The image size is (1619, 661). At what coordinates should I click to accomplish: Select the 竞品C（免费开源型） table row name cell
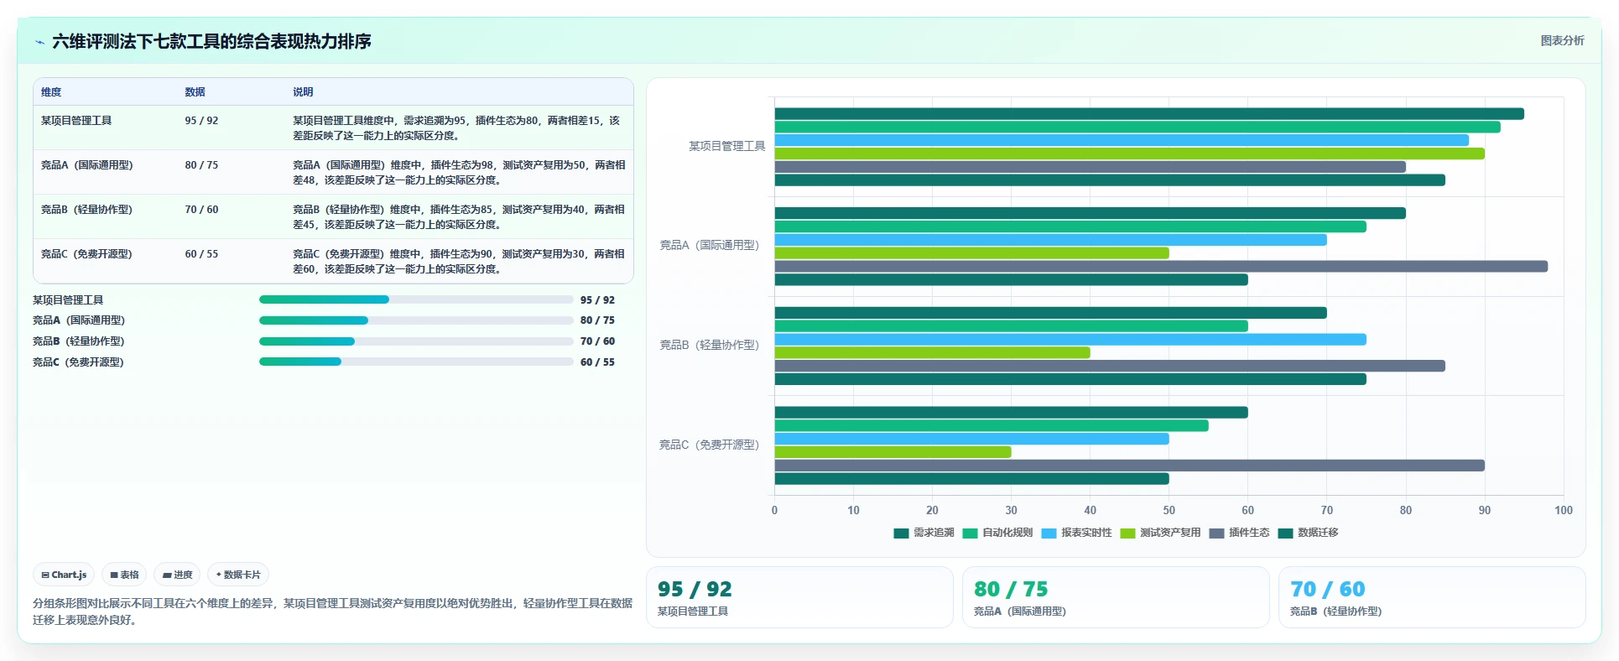coord(87,254)
